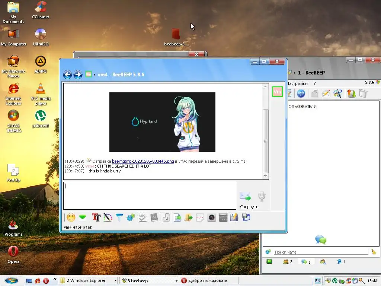Click show desktop icon in quick launch

pos(29,281)
